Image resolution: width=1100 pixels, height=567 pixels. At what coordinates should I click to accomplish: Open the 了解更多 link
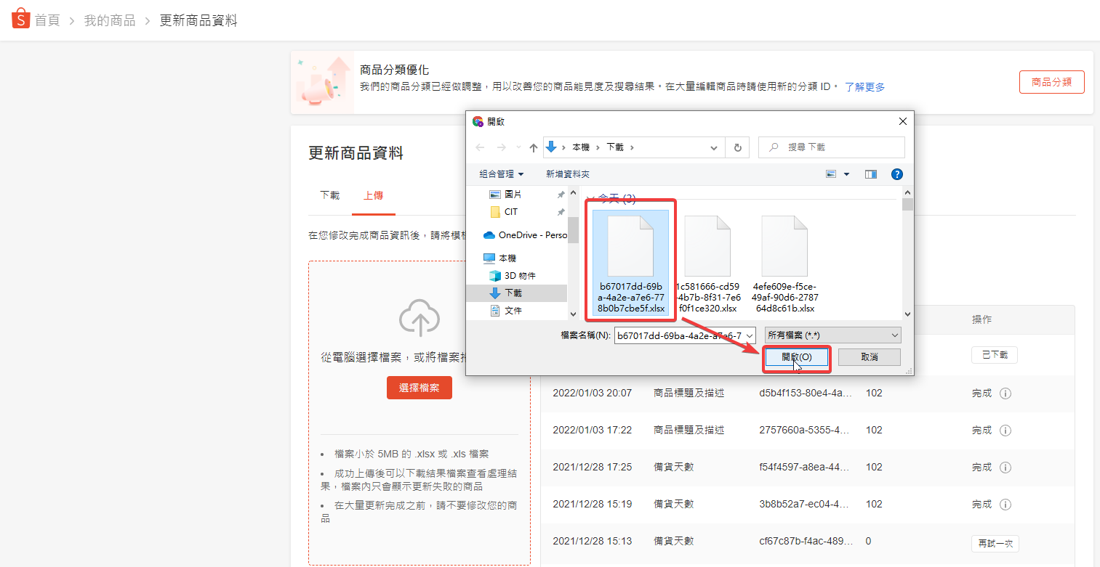pos(864,87)
